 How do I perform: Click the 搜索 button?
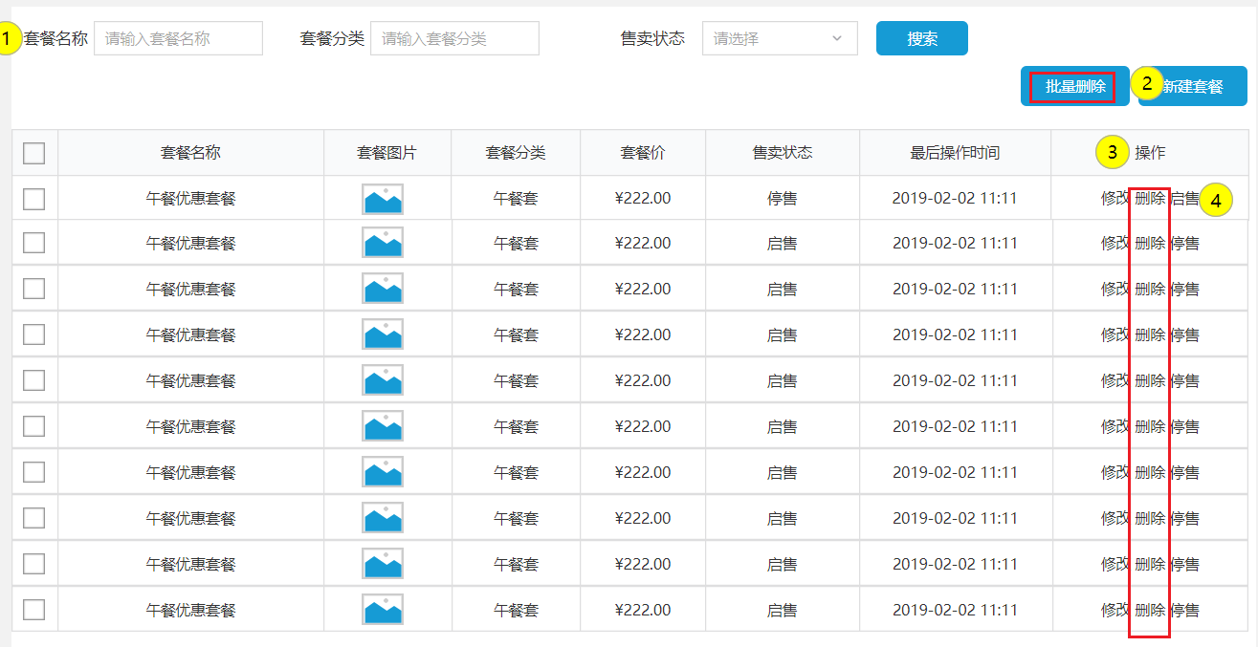(x=921, y=39)
